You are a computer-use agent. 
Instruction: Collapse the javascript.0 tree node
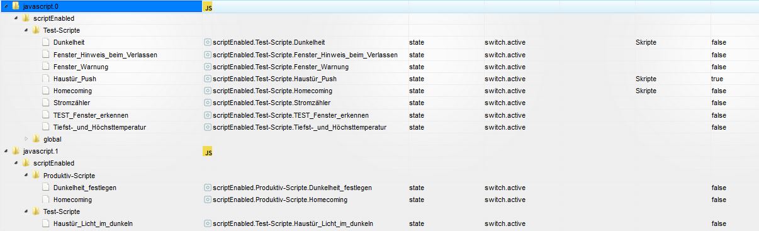pyautogui.click(x=5, y=6)
